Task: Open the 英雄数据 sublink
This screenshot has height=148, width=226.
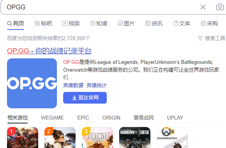Action: click(x=73, y=85)
